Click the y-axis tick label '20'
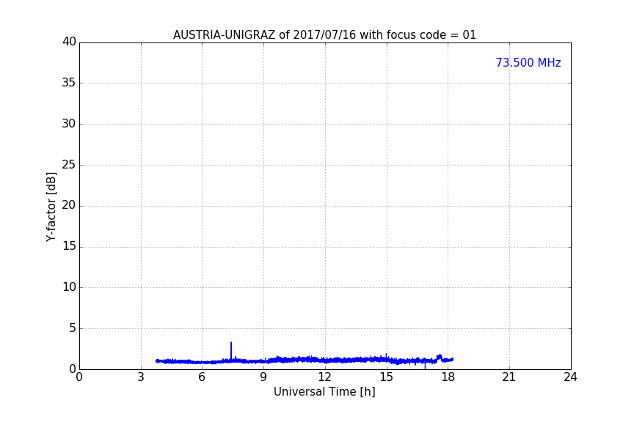This screenshot has height=422, width=634. (69, 206)
